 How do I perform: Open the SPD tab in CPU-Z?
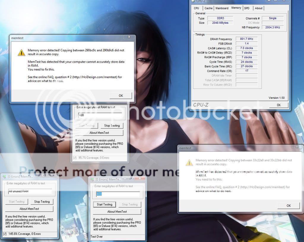pyautogui.click(x=247, y=8)
